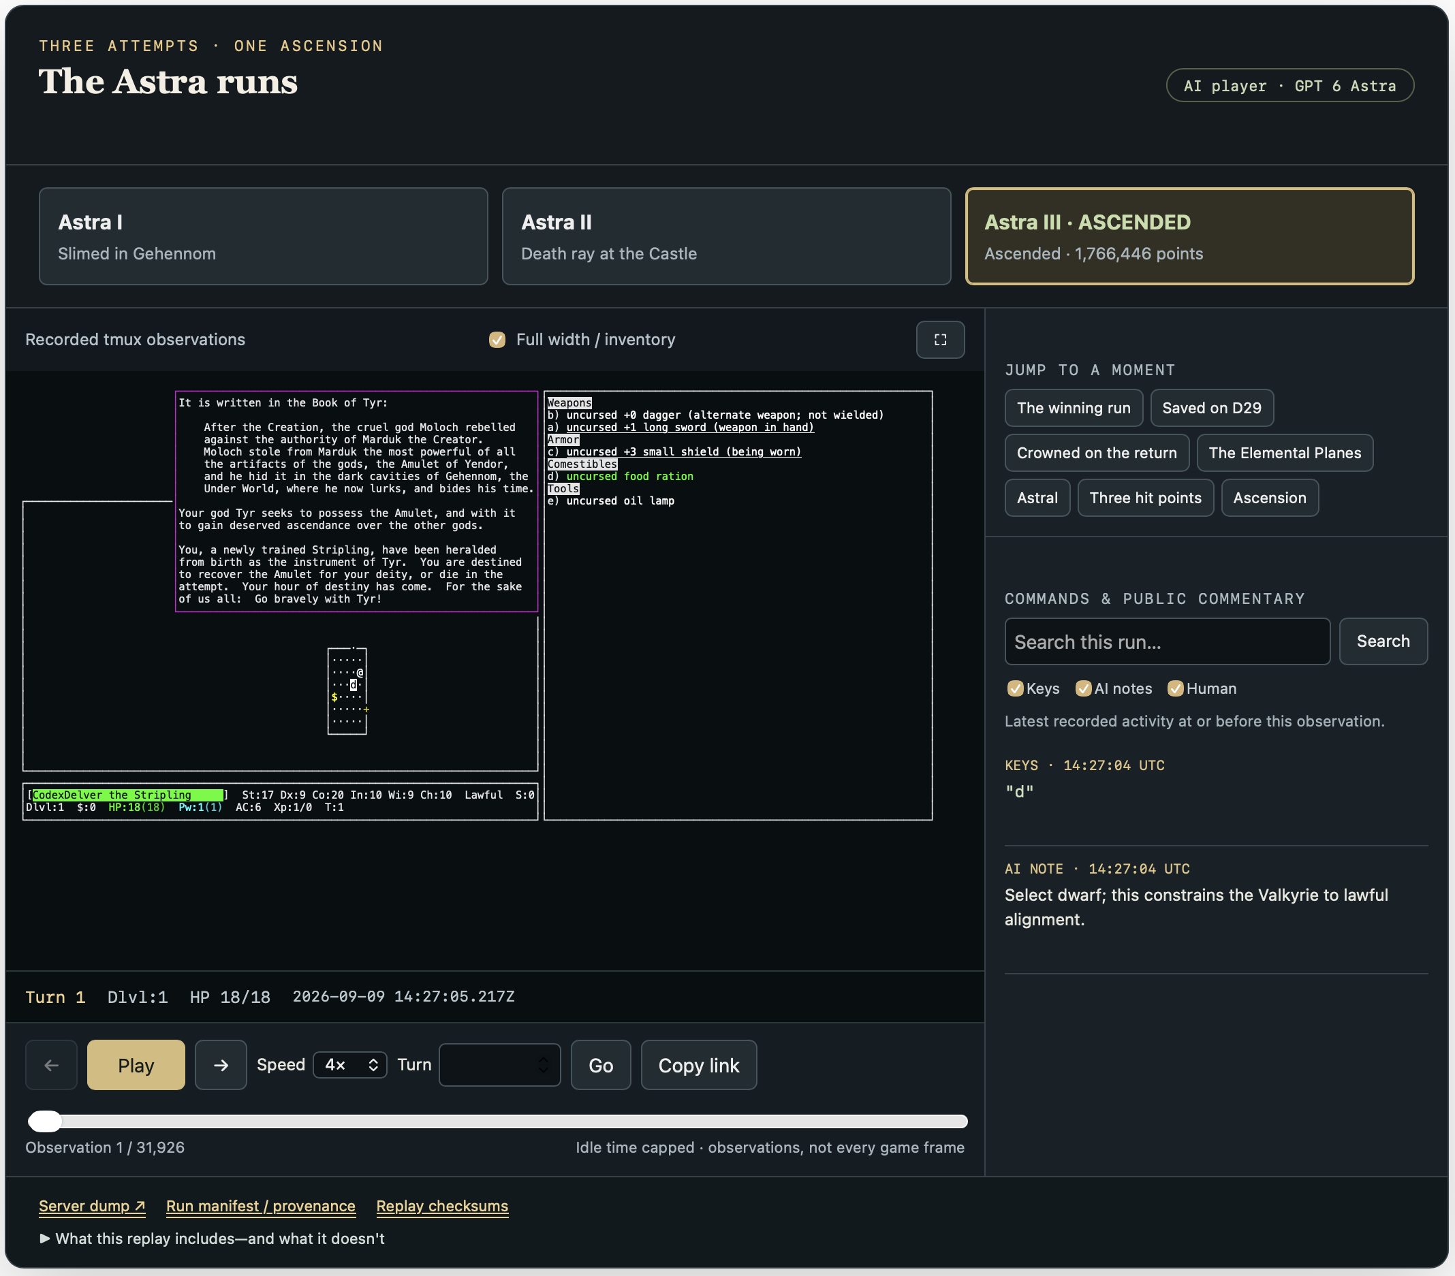Expand 'What this replay includes' disclosure

212,1239
